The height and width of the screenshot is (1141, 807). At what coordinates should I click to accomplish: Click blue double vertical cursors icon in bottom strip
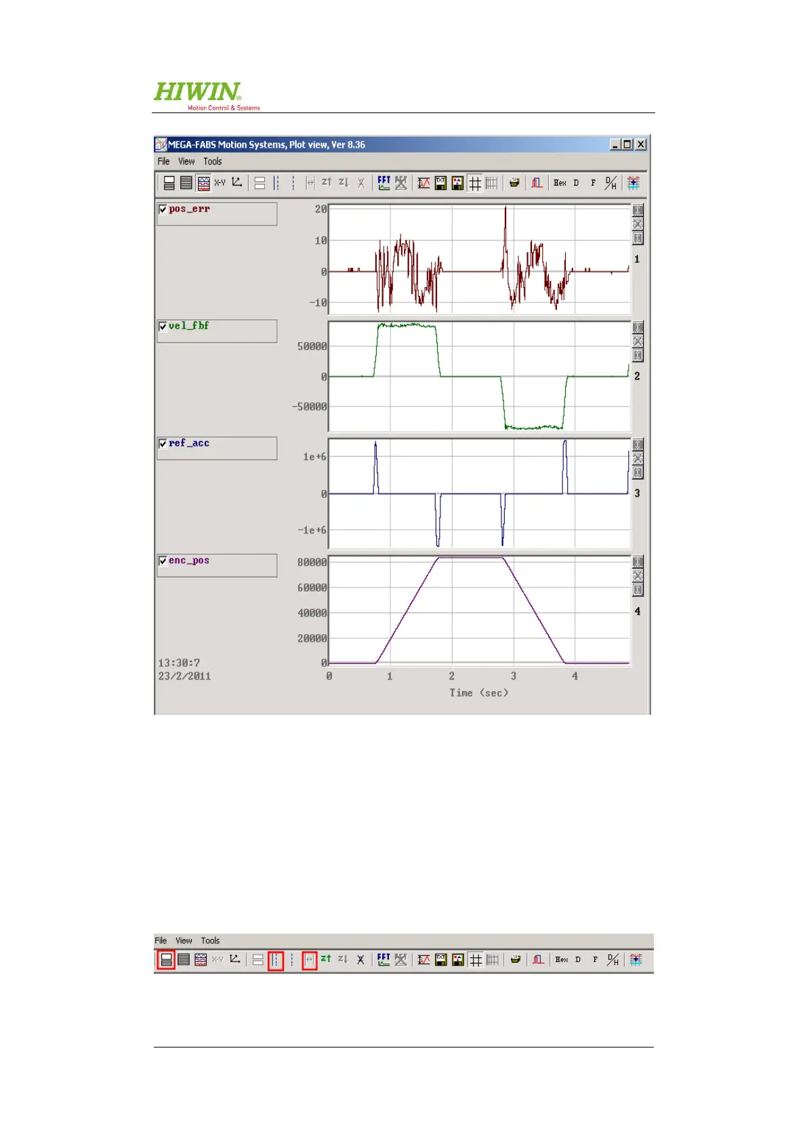click(275, 960)
